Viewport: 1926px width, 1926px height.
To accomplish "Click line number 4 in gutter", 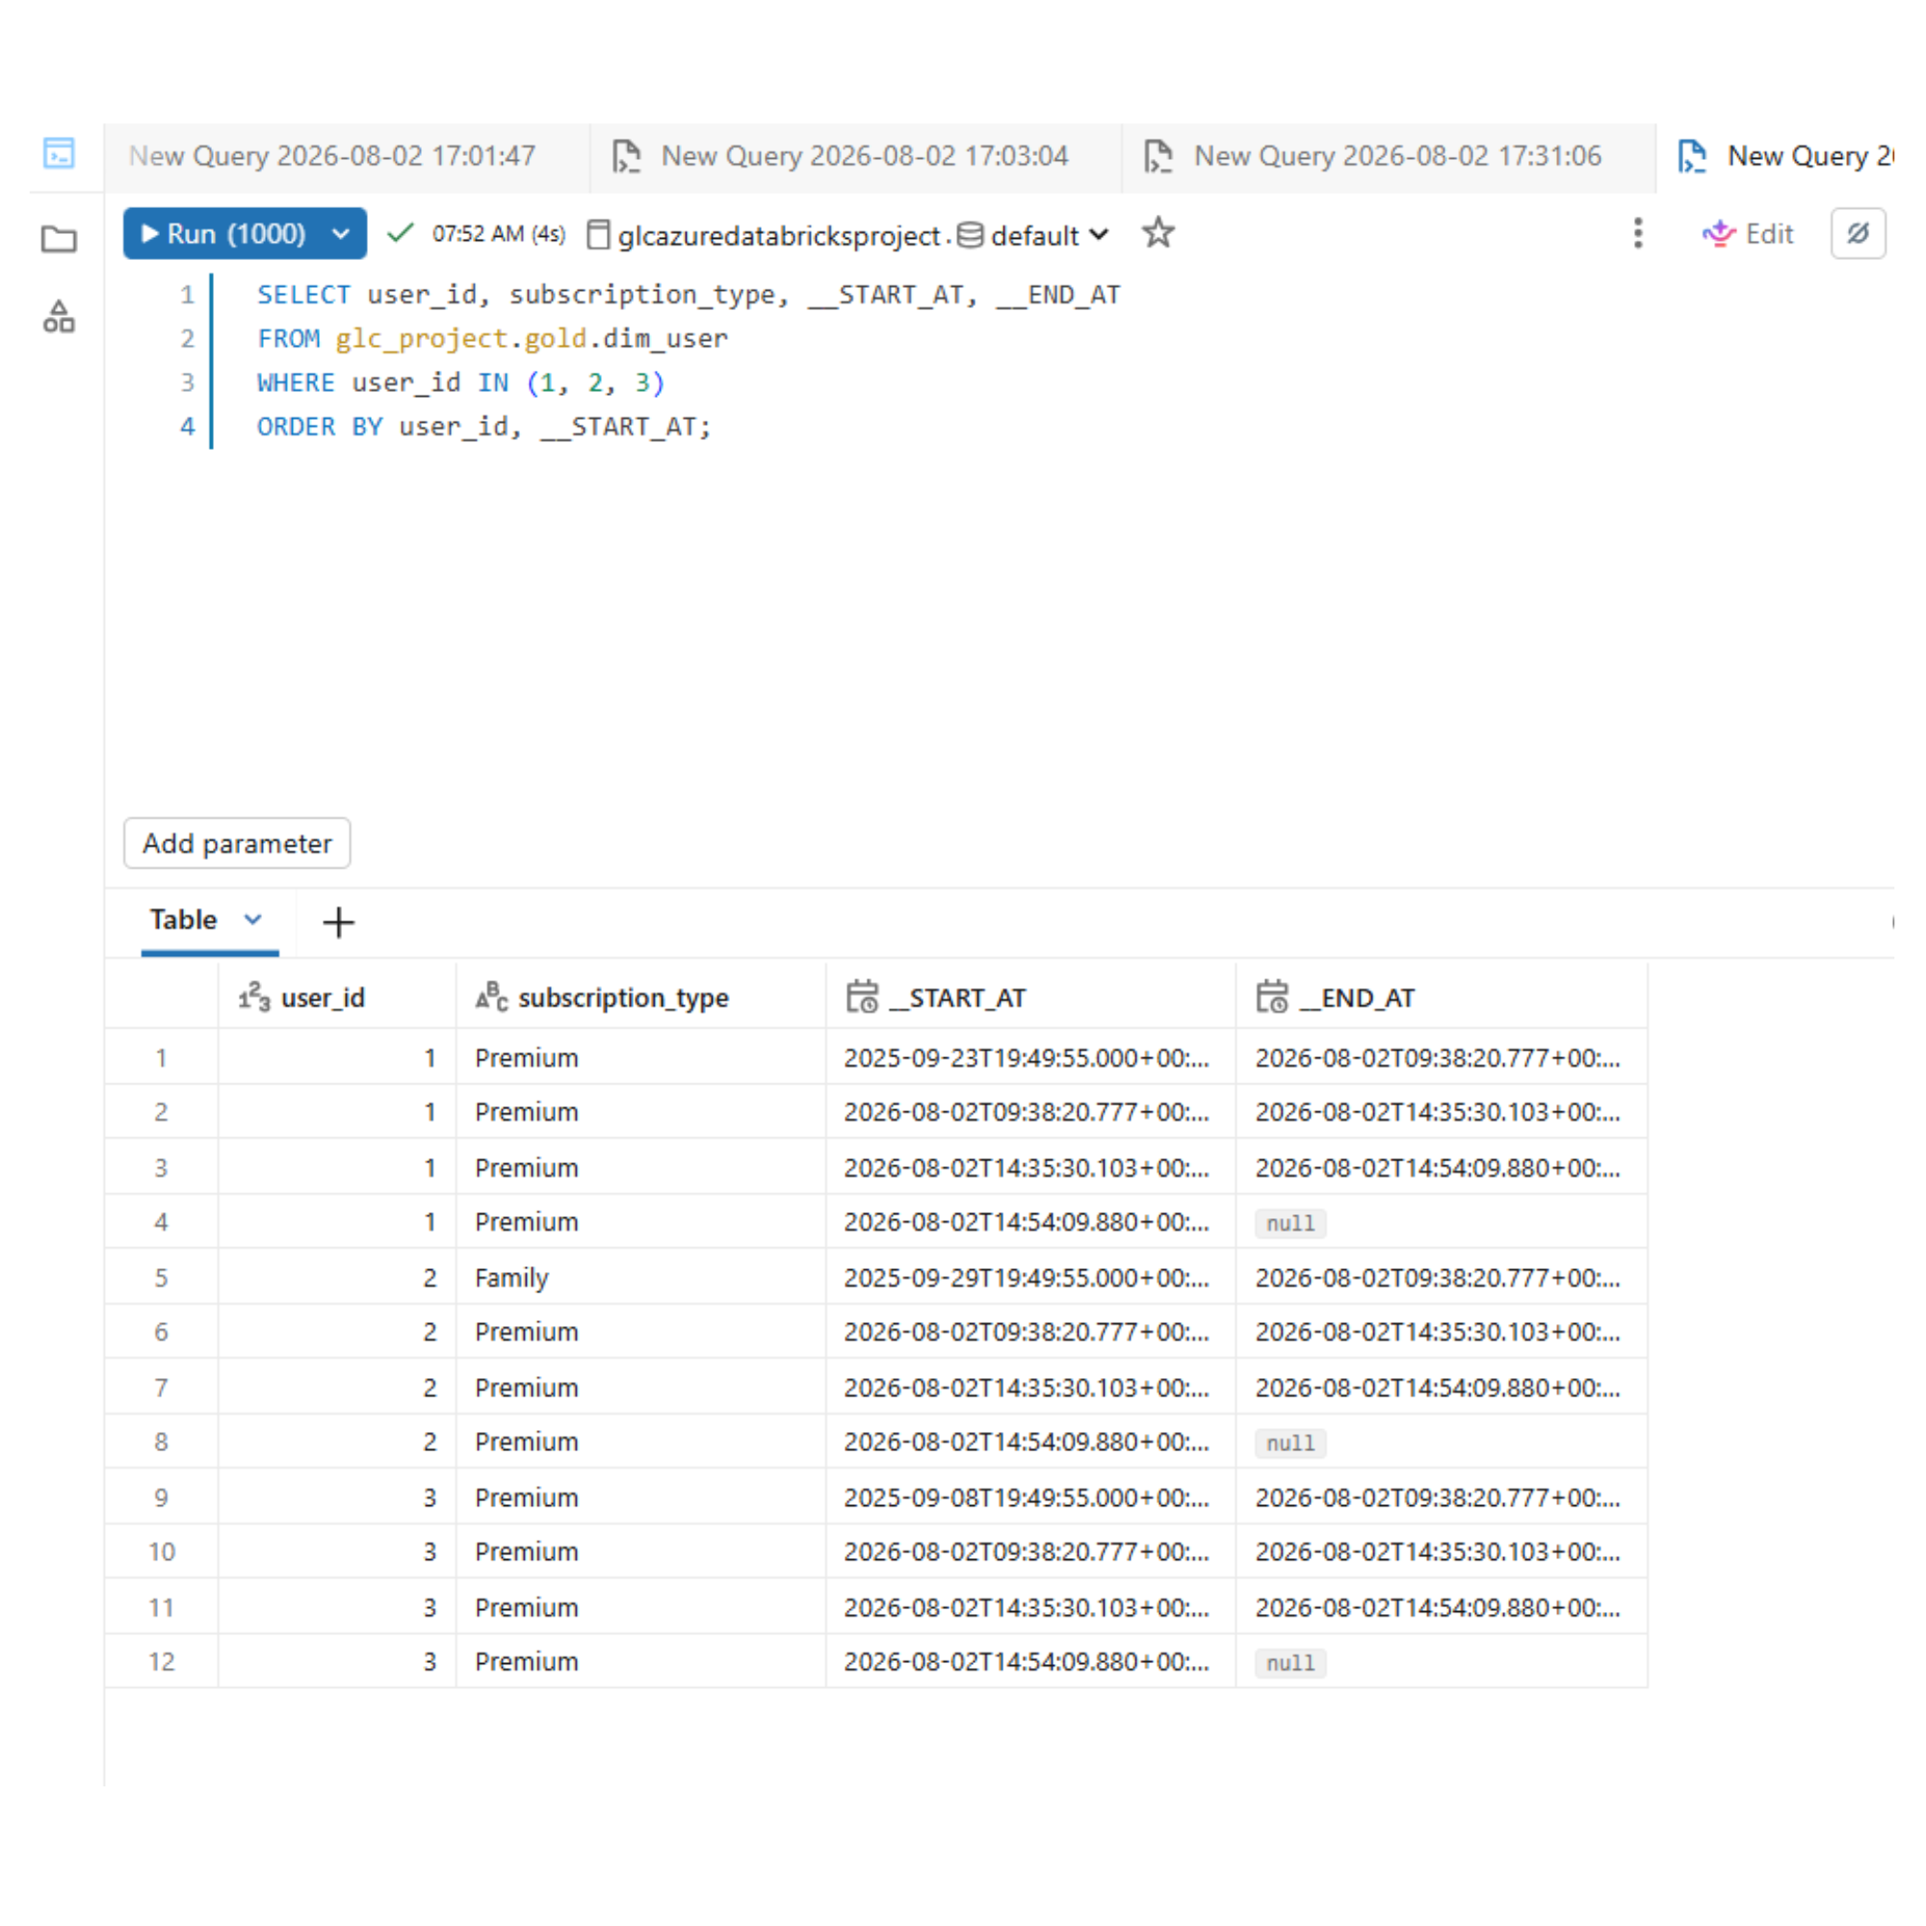I will pos(188,427).
